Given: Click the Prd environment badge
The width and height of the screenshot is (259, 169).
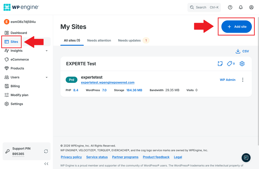Looking at the screenshot, I should tap(72, 80).
